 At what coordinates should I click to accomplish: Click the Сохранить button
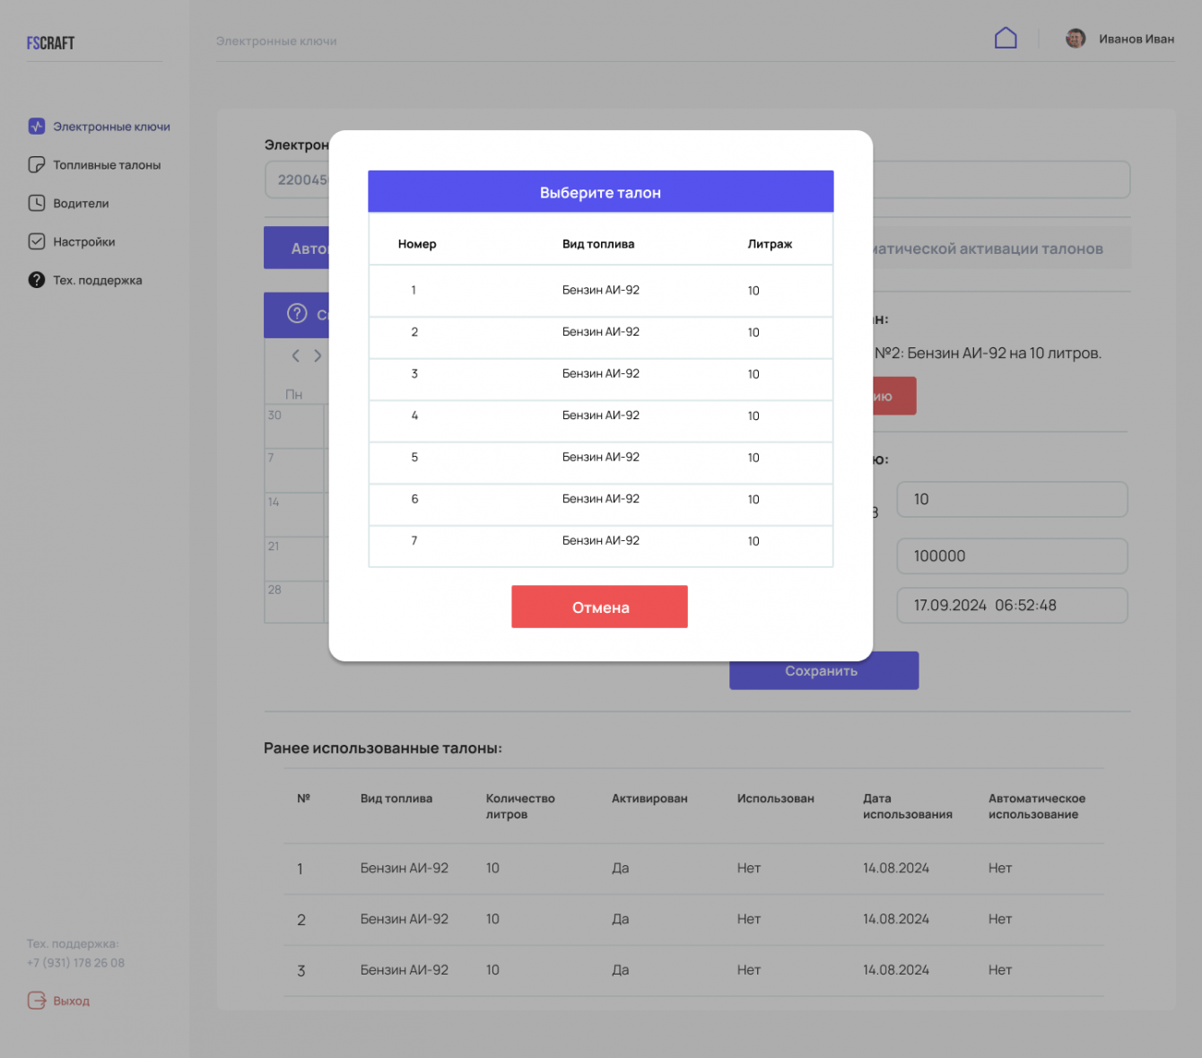(823, 670)
